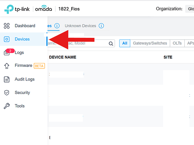The height and width of the screenshot is (145, 194).
Task: Click the Firmware upload arrow icon
Action: pyautogui.click(x=7, y=66)
